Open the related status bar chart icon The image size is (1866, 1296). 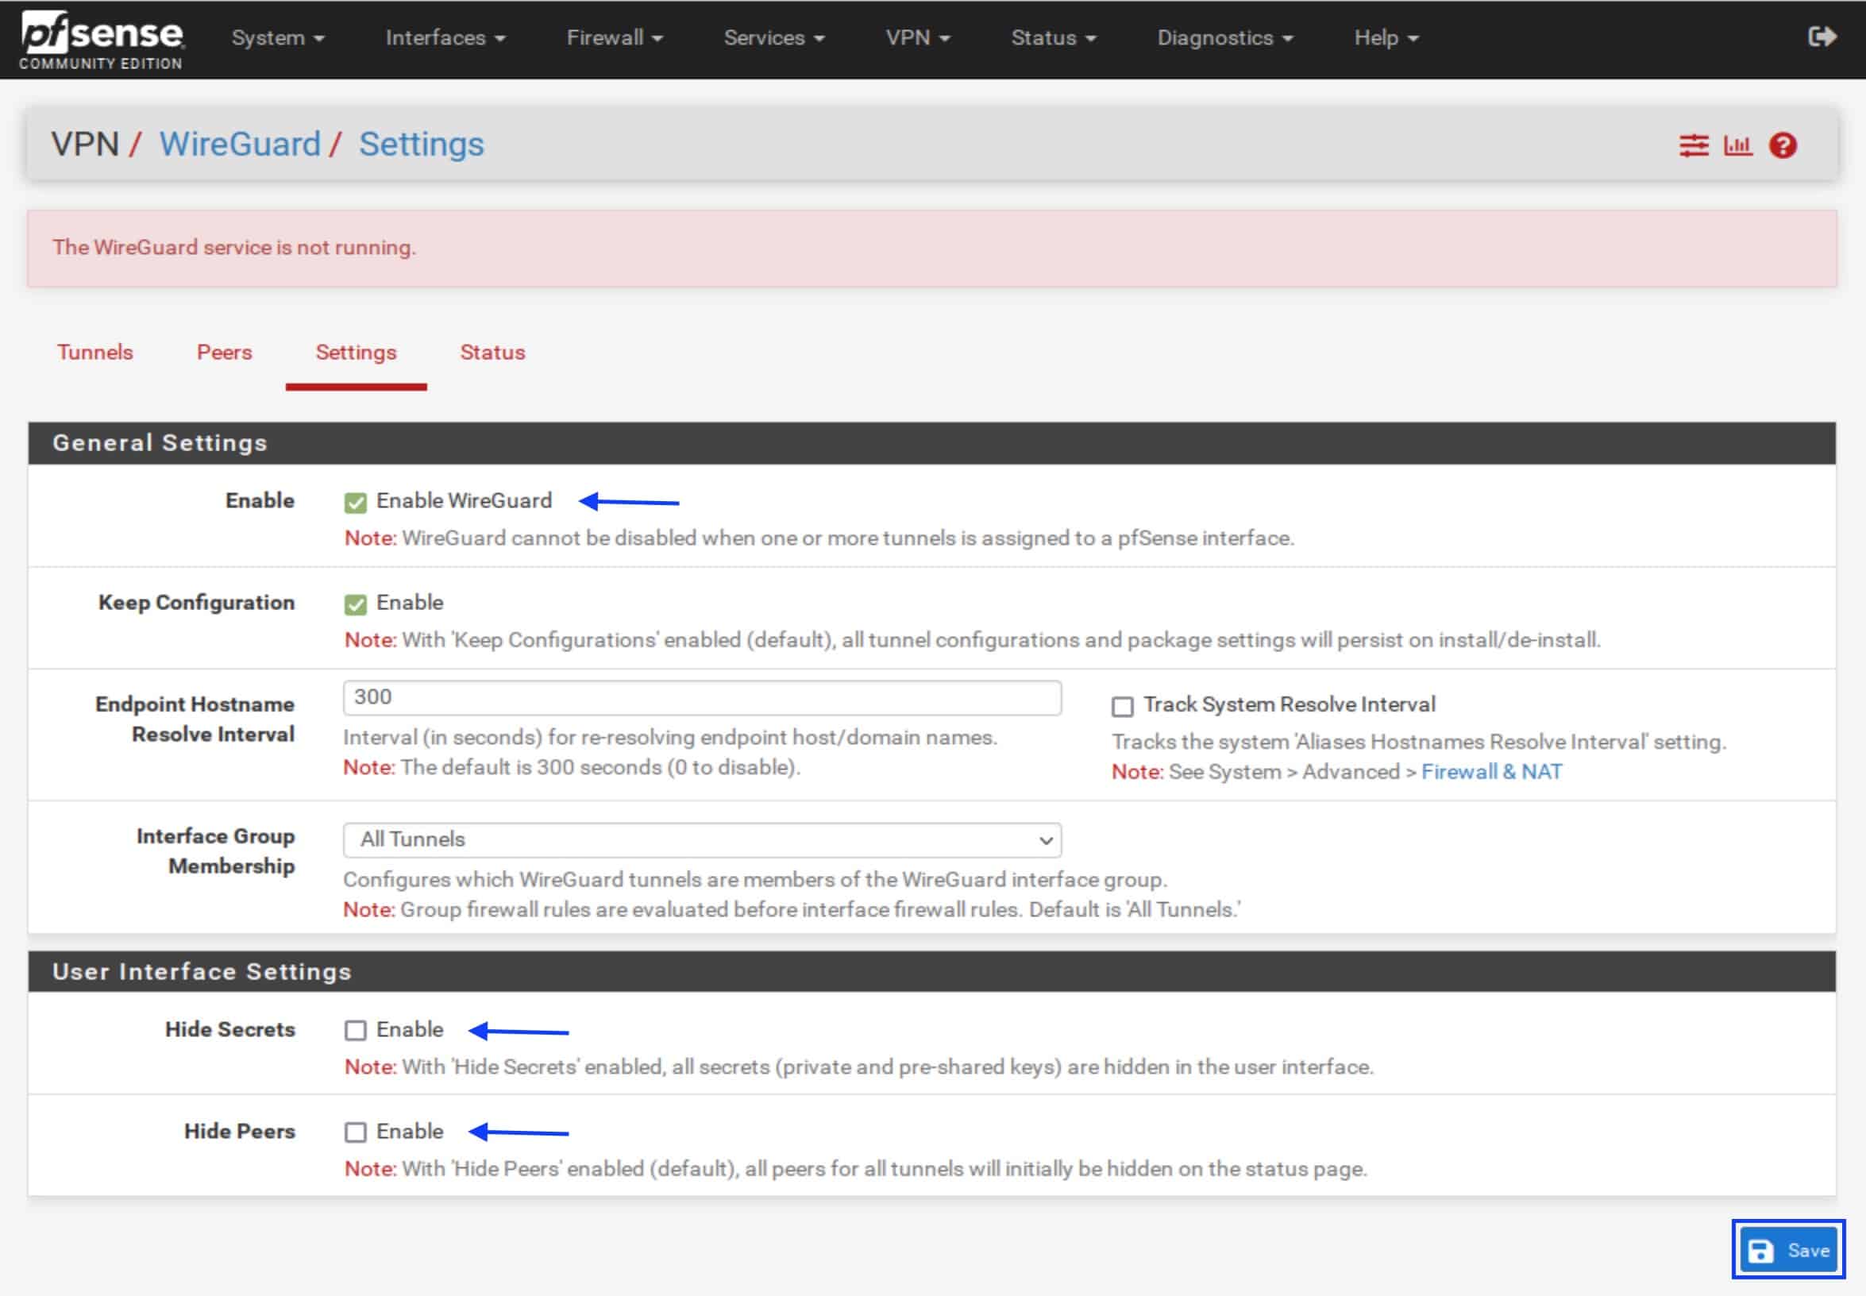click(x=1737, y=145)
